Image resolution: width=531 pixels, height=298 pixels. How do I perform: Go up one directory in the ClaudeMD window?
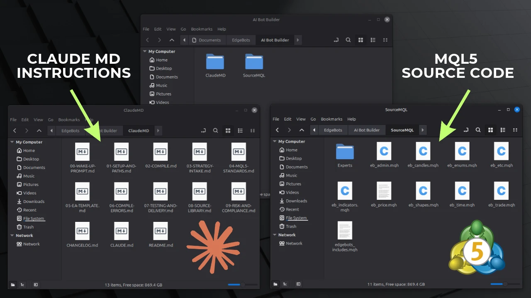pos(39,130)
